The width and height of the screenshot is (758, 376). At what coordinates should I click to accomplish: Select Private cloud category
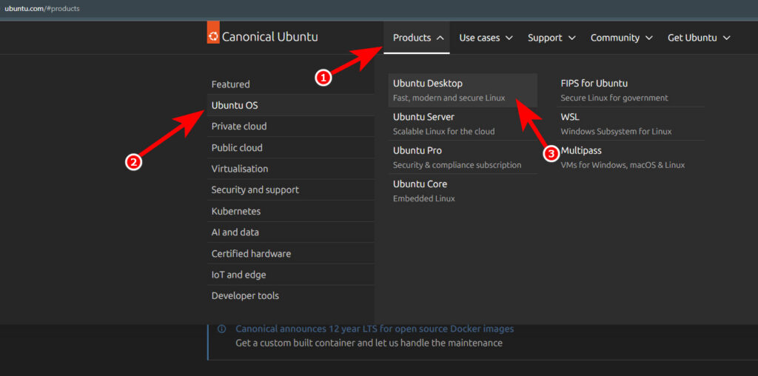[x=290, y=127]
